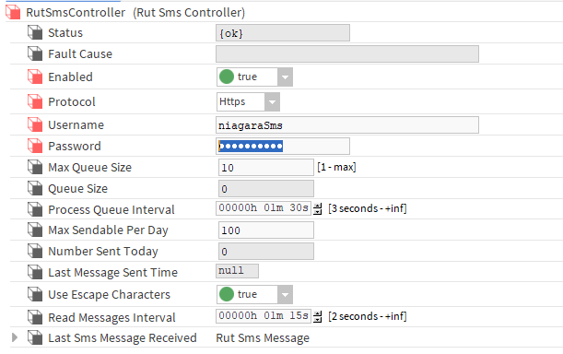This screenshot has width=563, height=354.
Task: Click the Max Queue Size field
Action: 266,168
